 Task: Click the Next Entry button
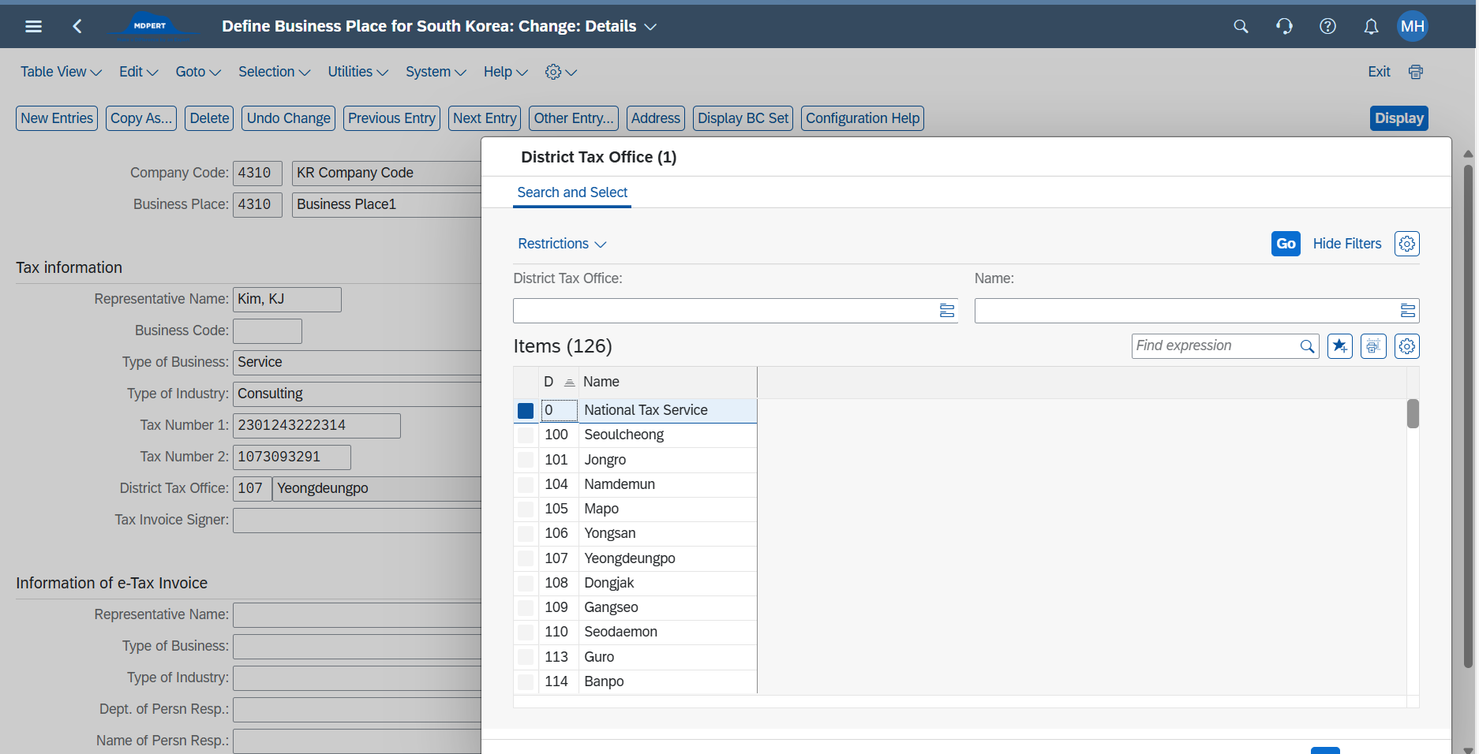click(x=485, y=118)
